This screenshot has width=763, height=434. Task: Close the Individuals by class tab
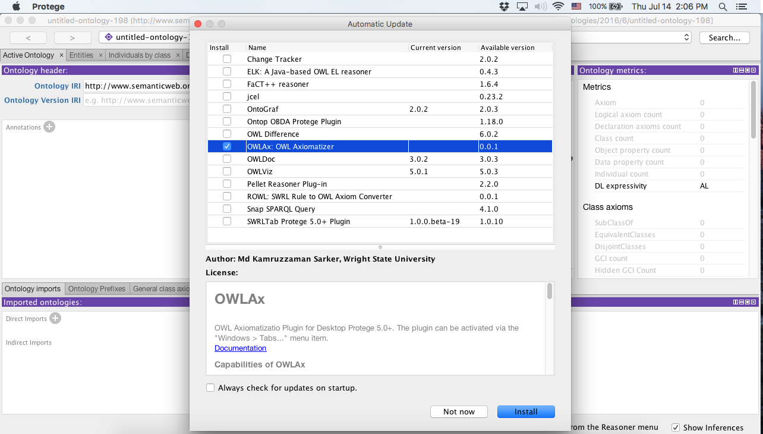[x=178, y=55]
